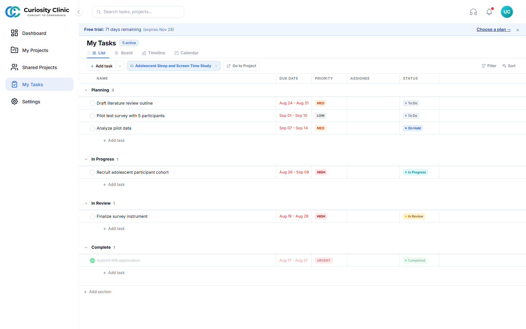Click the Choose a plan link

coord(494,30)
